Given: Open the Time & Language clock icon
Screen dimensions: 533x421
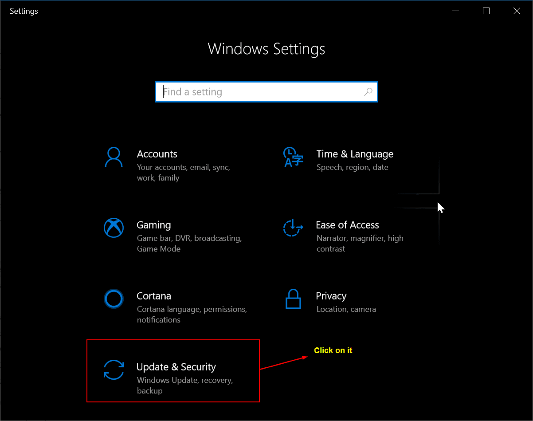Looking at the screenshot, I should (x=293, y=157).
